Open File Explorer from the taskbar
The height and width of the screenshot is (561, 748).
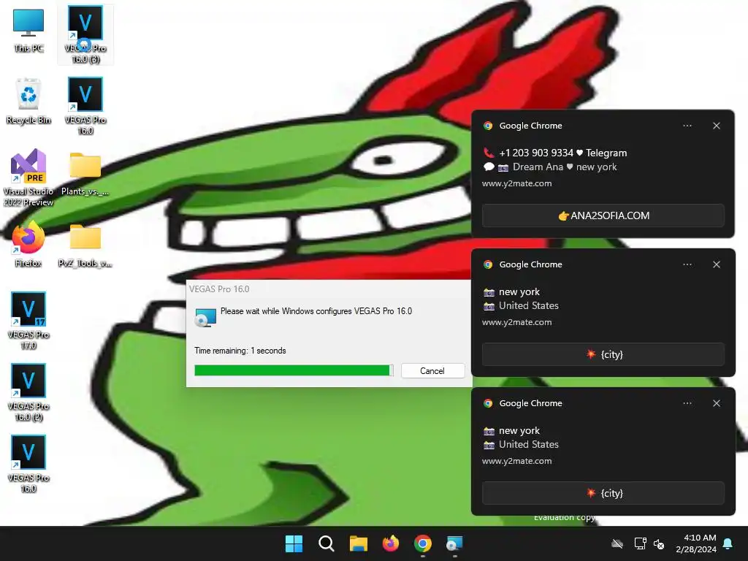tap(358, 543)
